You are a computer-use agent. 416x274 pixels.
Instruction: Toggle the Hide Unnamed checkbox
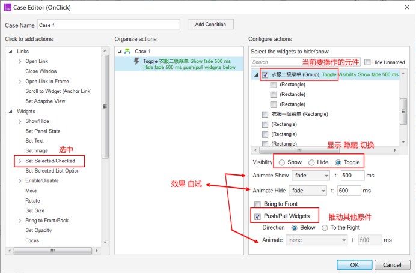pyautogui.click(x=367, y=62)
